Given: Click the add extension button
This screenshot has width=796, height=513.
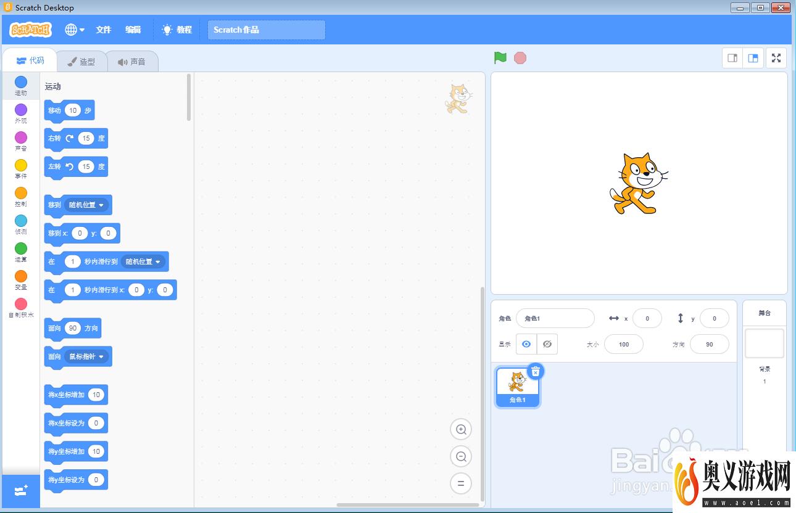Looking at the screenshot, I should (x=21, y=491).
